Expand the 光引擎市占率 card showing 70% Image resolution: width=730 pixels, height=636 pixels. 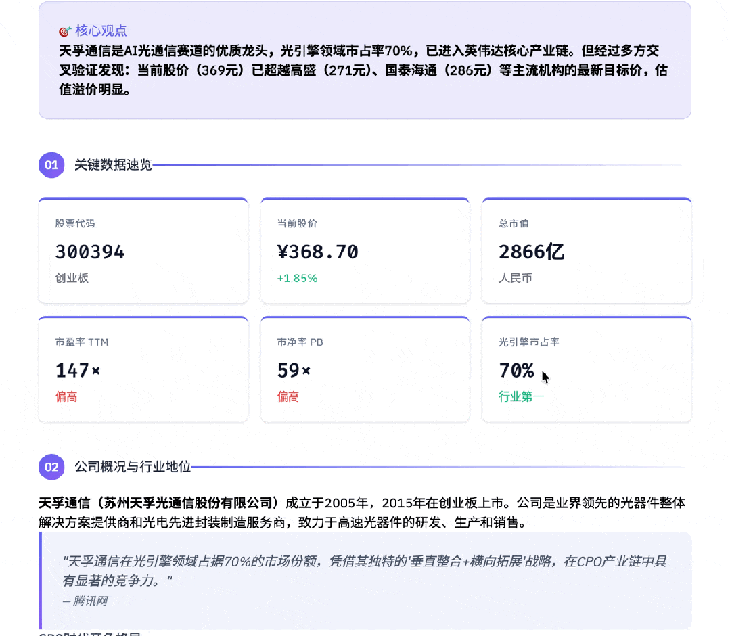click(586, 369)
